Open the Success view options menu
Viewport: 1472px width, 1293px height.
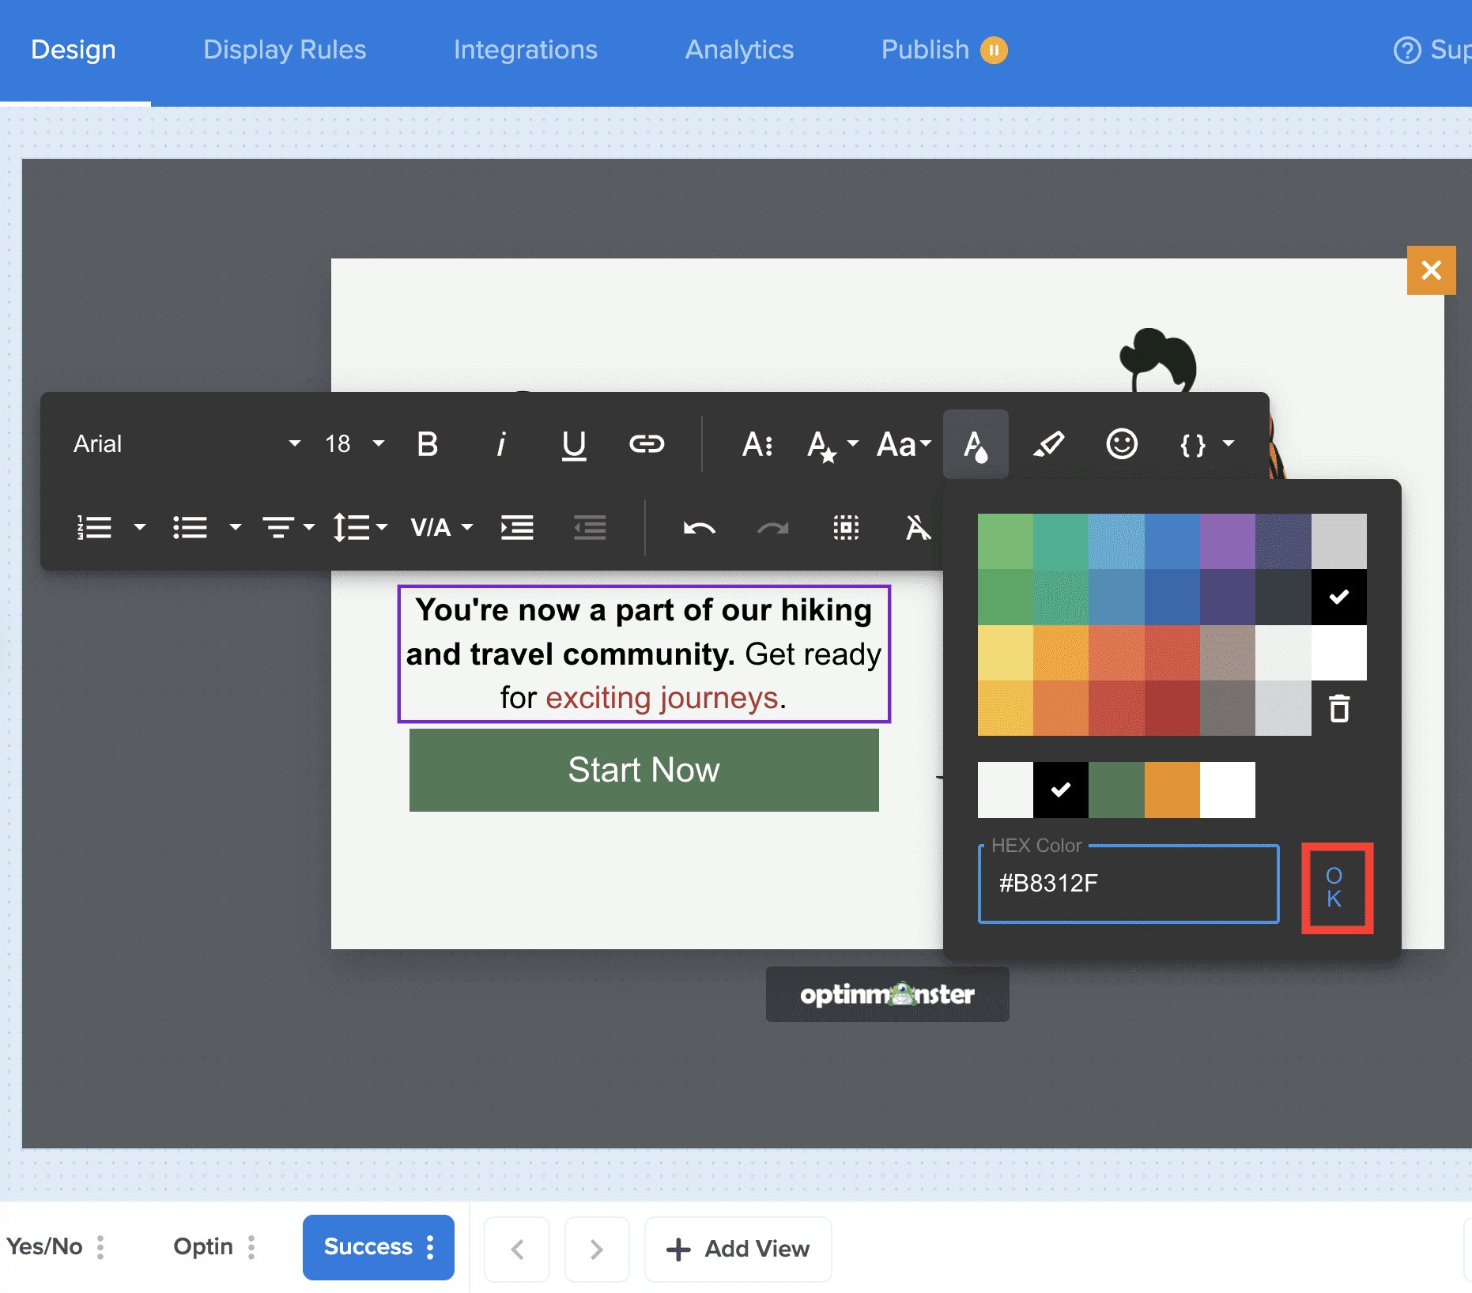pos(431,1248)
